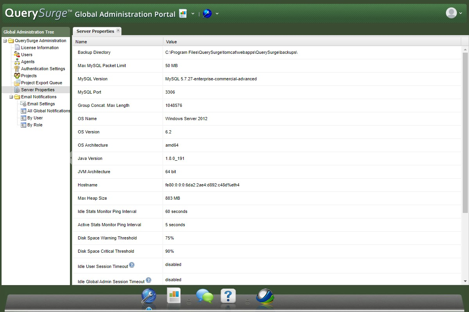
Task: Click the user avatar icon
Action: coord(451,13)
